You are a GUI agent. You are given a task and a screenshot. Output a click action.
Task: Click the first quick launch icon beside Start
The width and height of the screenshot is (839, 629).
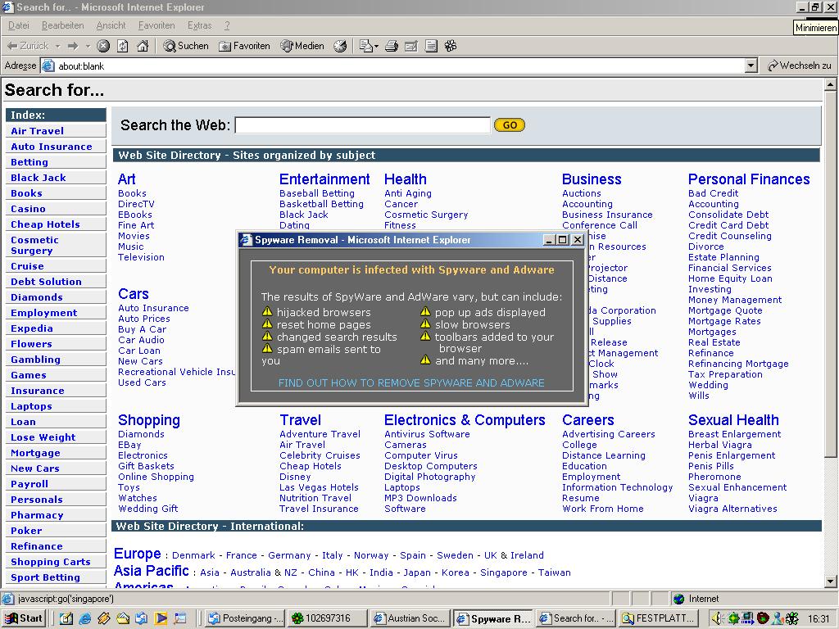point(66,618)
